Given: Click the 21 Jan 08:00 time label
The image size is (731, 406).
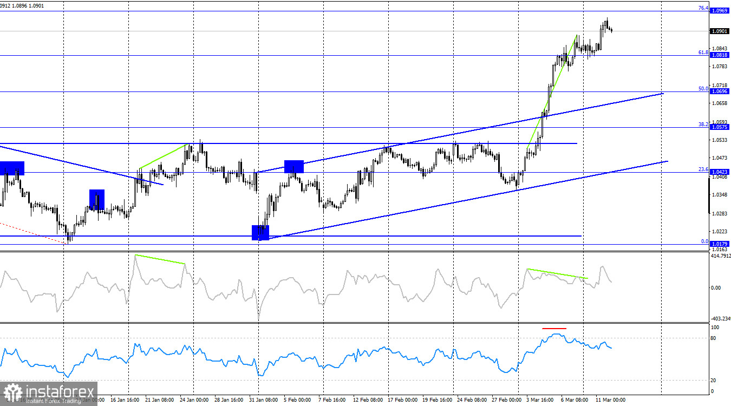Looking at the screenshot, I should click(x=159, y=400).
